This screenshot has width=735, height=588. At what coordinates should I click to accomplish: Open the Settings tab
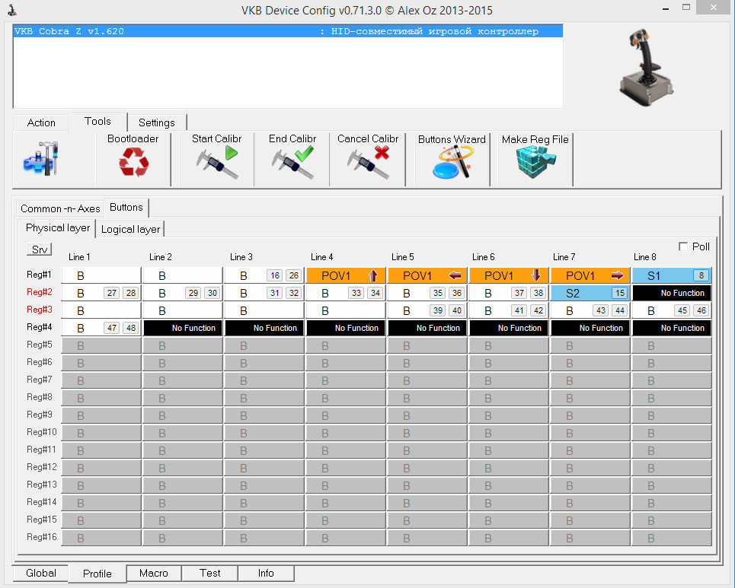[157, 122]
